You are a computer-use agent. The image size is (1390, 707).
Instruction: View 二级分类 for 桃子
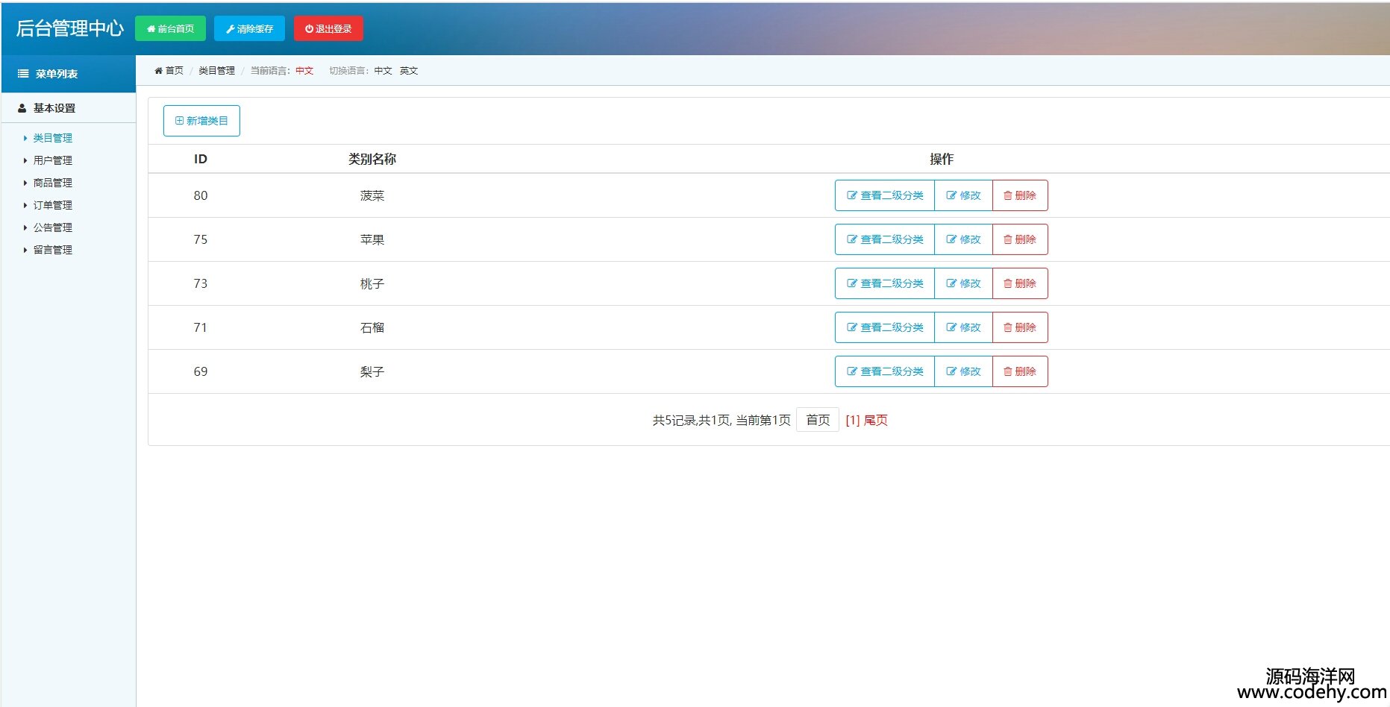click(885, 283)
